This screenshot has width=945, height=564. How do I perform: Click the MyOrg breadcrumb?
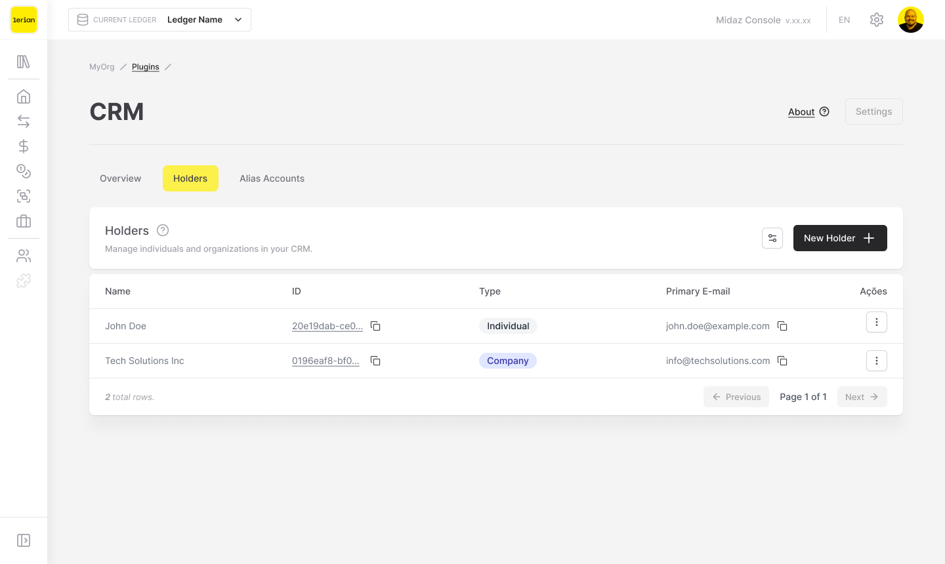pos(102,67)
